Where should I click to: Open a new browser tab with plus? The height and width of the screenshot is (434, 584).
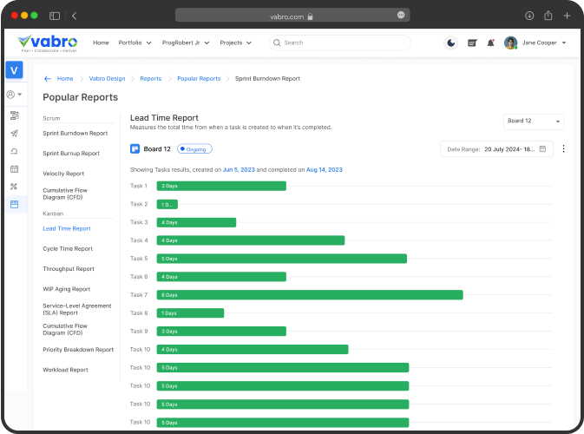tap(567, 16)
